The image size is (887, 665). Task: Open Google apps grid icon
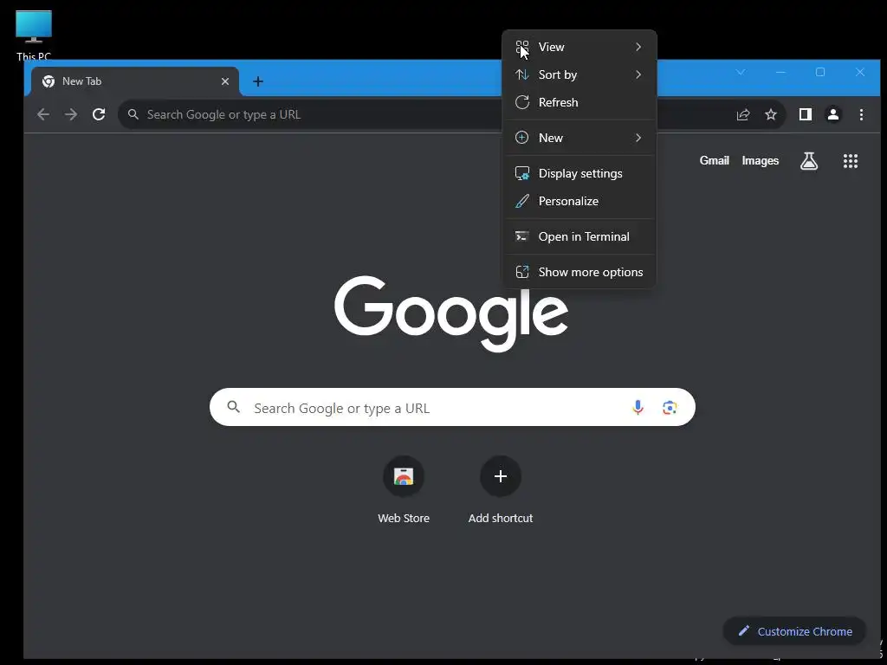coord(851,161)
